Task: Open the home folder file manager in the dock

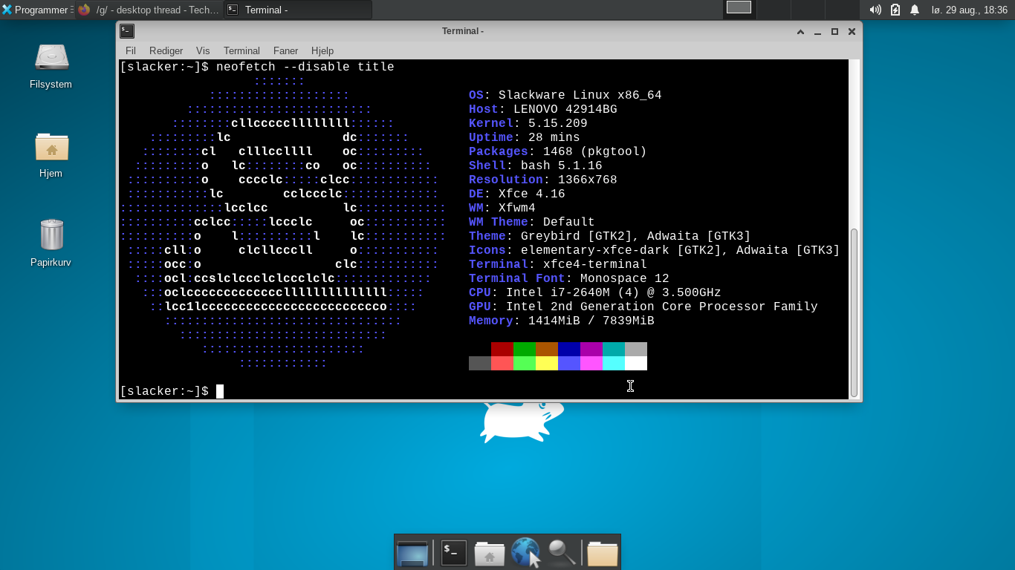Action: pyautogui.click(x=490, y=554)
